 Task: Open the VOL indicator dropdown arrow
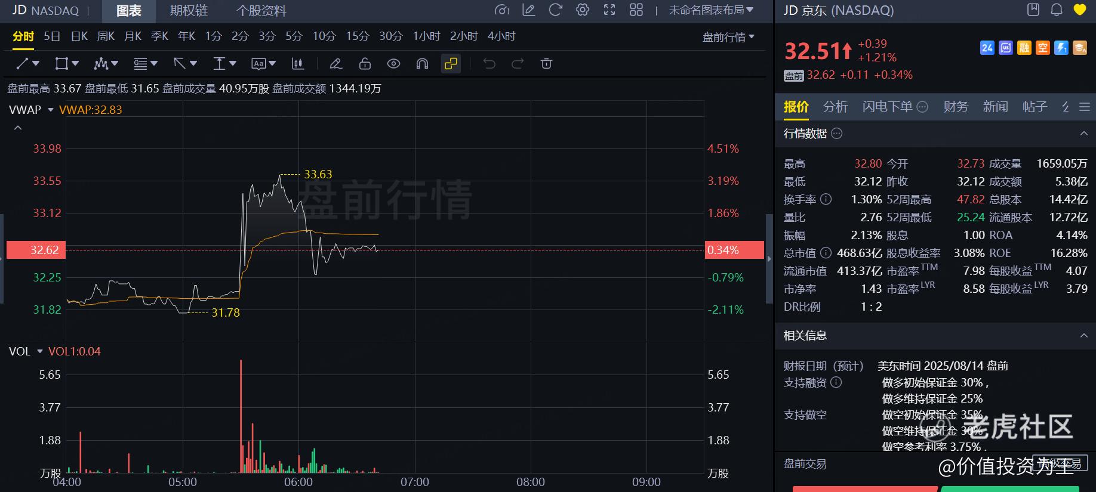[40, 351]
